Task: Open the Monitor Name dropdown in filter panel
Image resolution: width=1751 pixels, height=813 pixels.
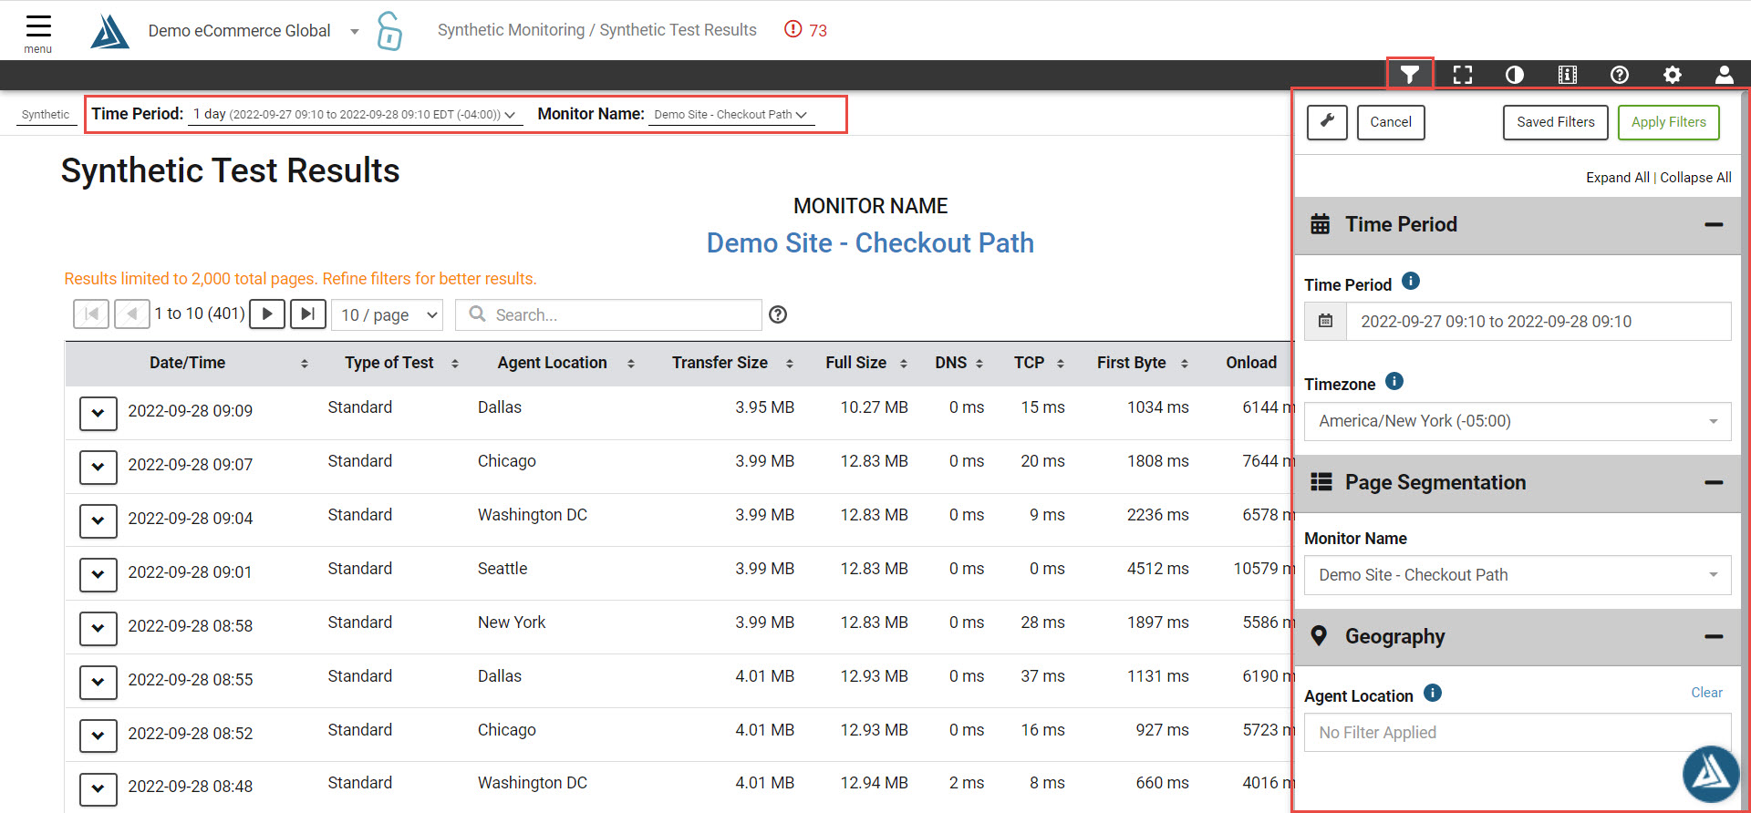Action: tap(1518, 575)
